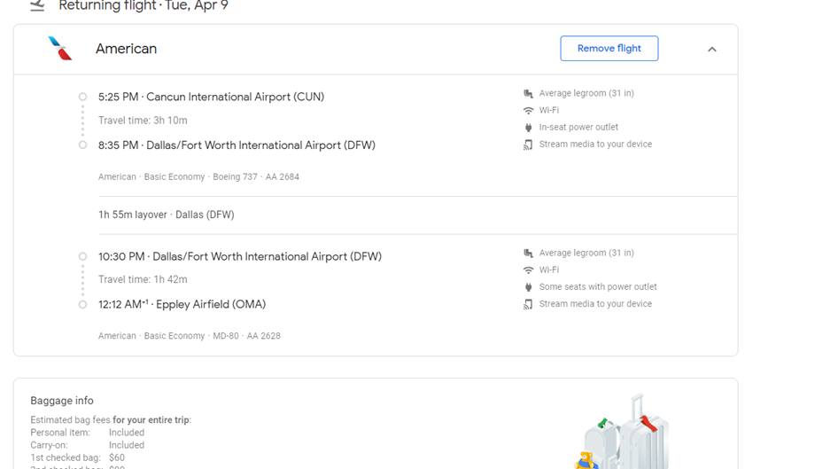This screenshot has width=830, height=469.
Task: Click stream media icon for Cancun–Dallas segment
Action: tap(528, 145)
